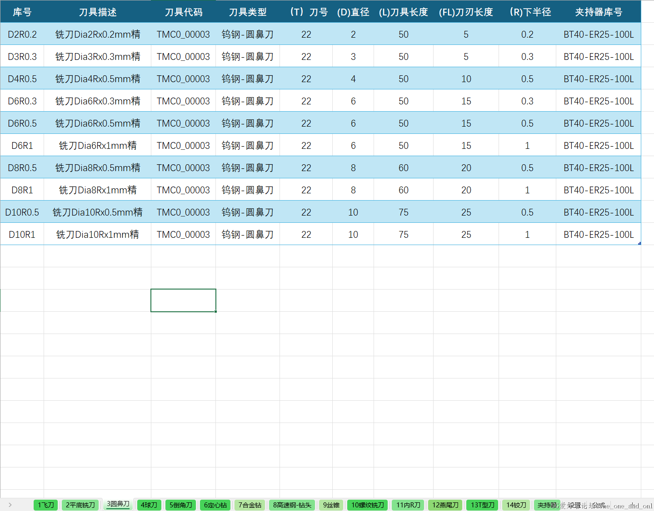Screen dimensions: 654x511
Task: Select the 3圆鼻刀 sheet tab
Action: [118, 504]
